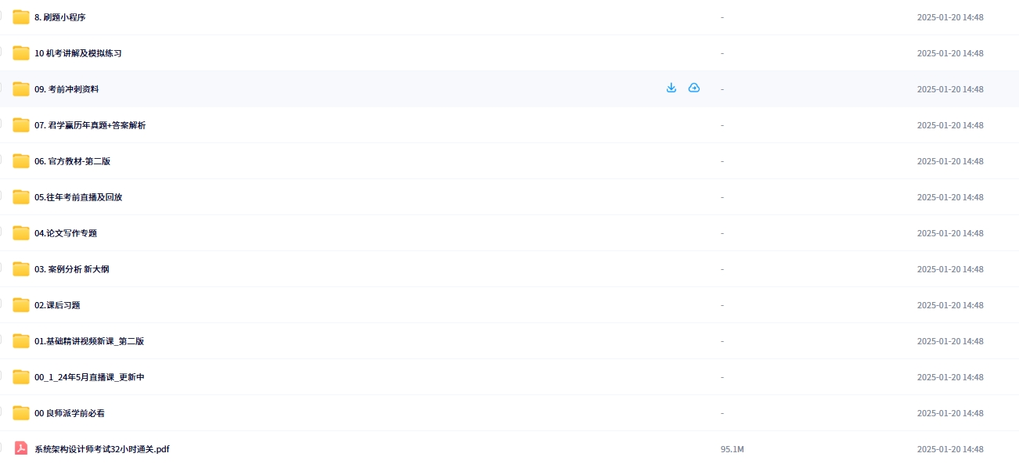Mark the checkbox of 01.基础精讲视频新课_第二版
The image size is (1019, 464).
[x=1, y=340]
